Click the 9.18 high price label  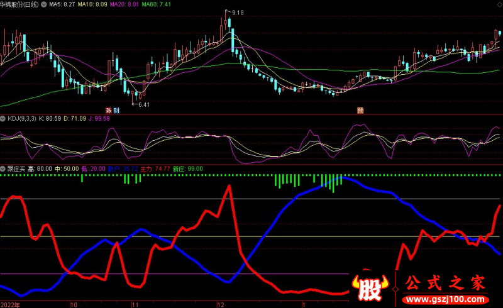click(x=238, y=13)
